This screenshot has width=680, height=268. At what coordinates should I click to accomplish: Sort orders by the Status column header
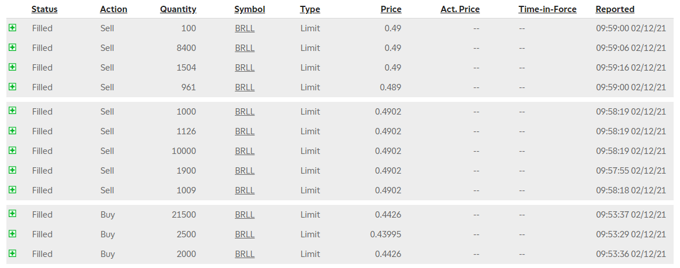44,9
